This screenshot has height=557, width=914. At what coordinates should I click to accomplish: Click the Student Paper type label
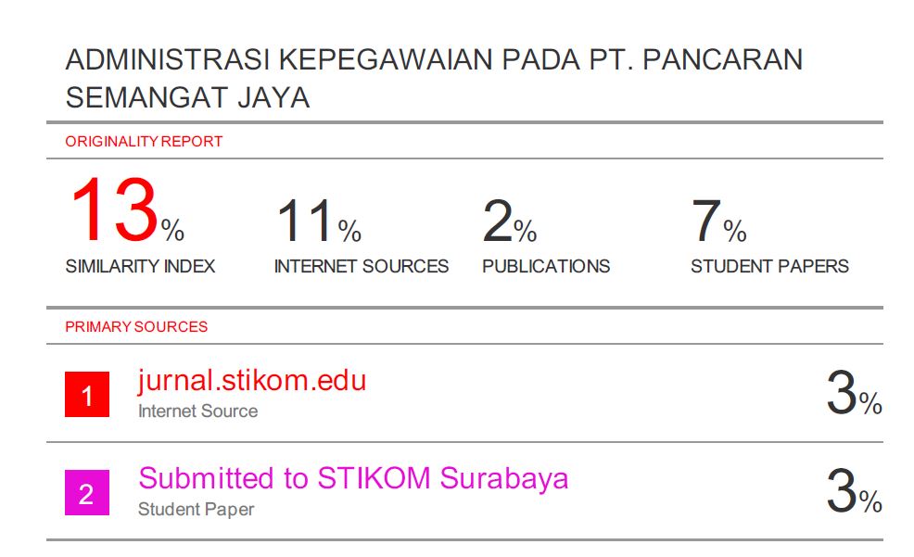[196, 509]
